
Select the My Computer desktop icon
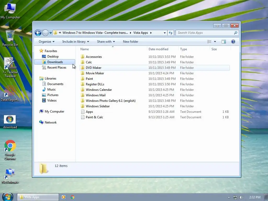tap(10, 11)
